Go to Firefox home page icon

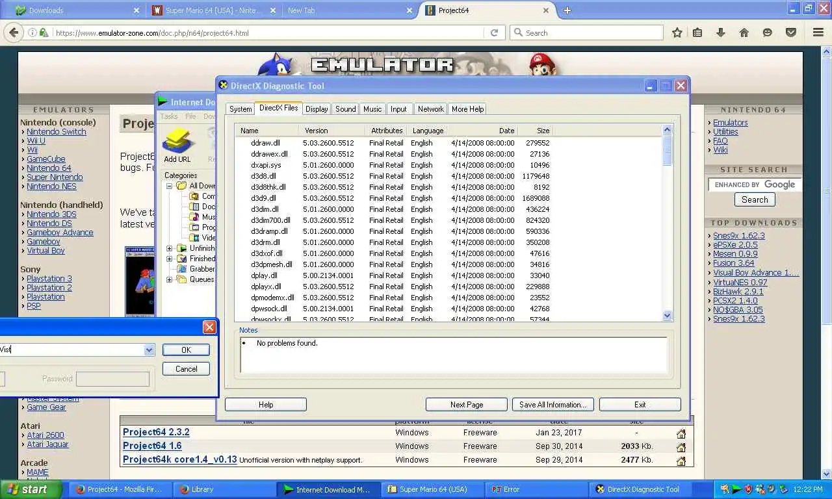click(x=744, y=32)
